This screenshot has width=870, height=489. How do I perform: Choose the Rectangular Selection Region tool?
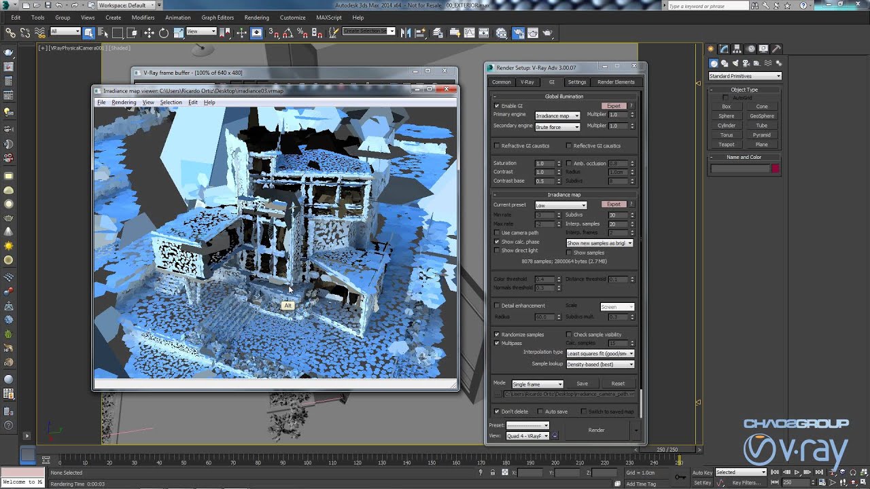coord(118,32)
